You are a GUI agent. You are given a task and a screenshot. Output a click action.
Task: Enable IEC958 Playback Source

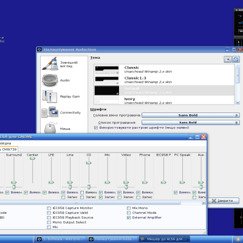(49, 217)
